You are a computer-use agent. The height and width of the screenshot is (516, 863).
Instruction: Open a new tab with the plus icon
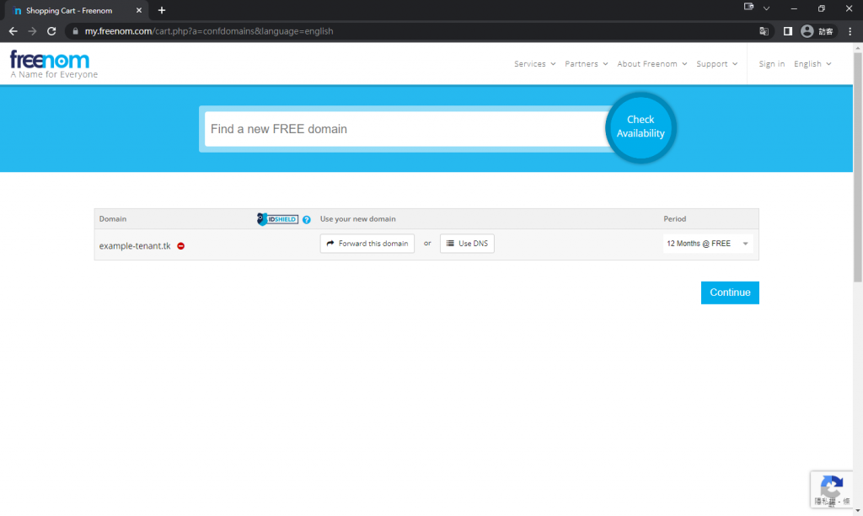162,10
